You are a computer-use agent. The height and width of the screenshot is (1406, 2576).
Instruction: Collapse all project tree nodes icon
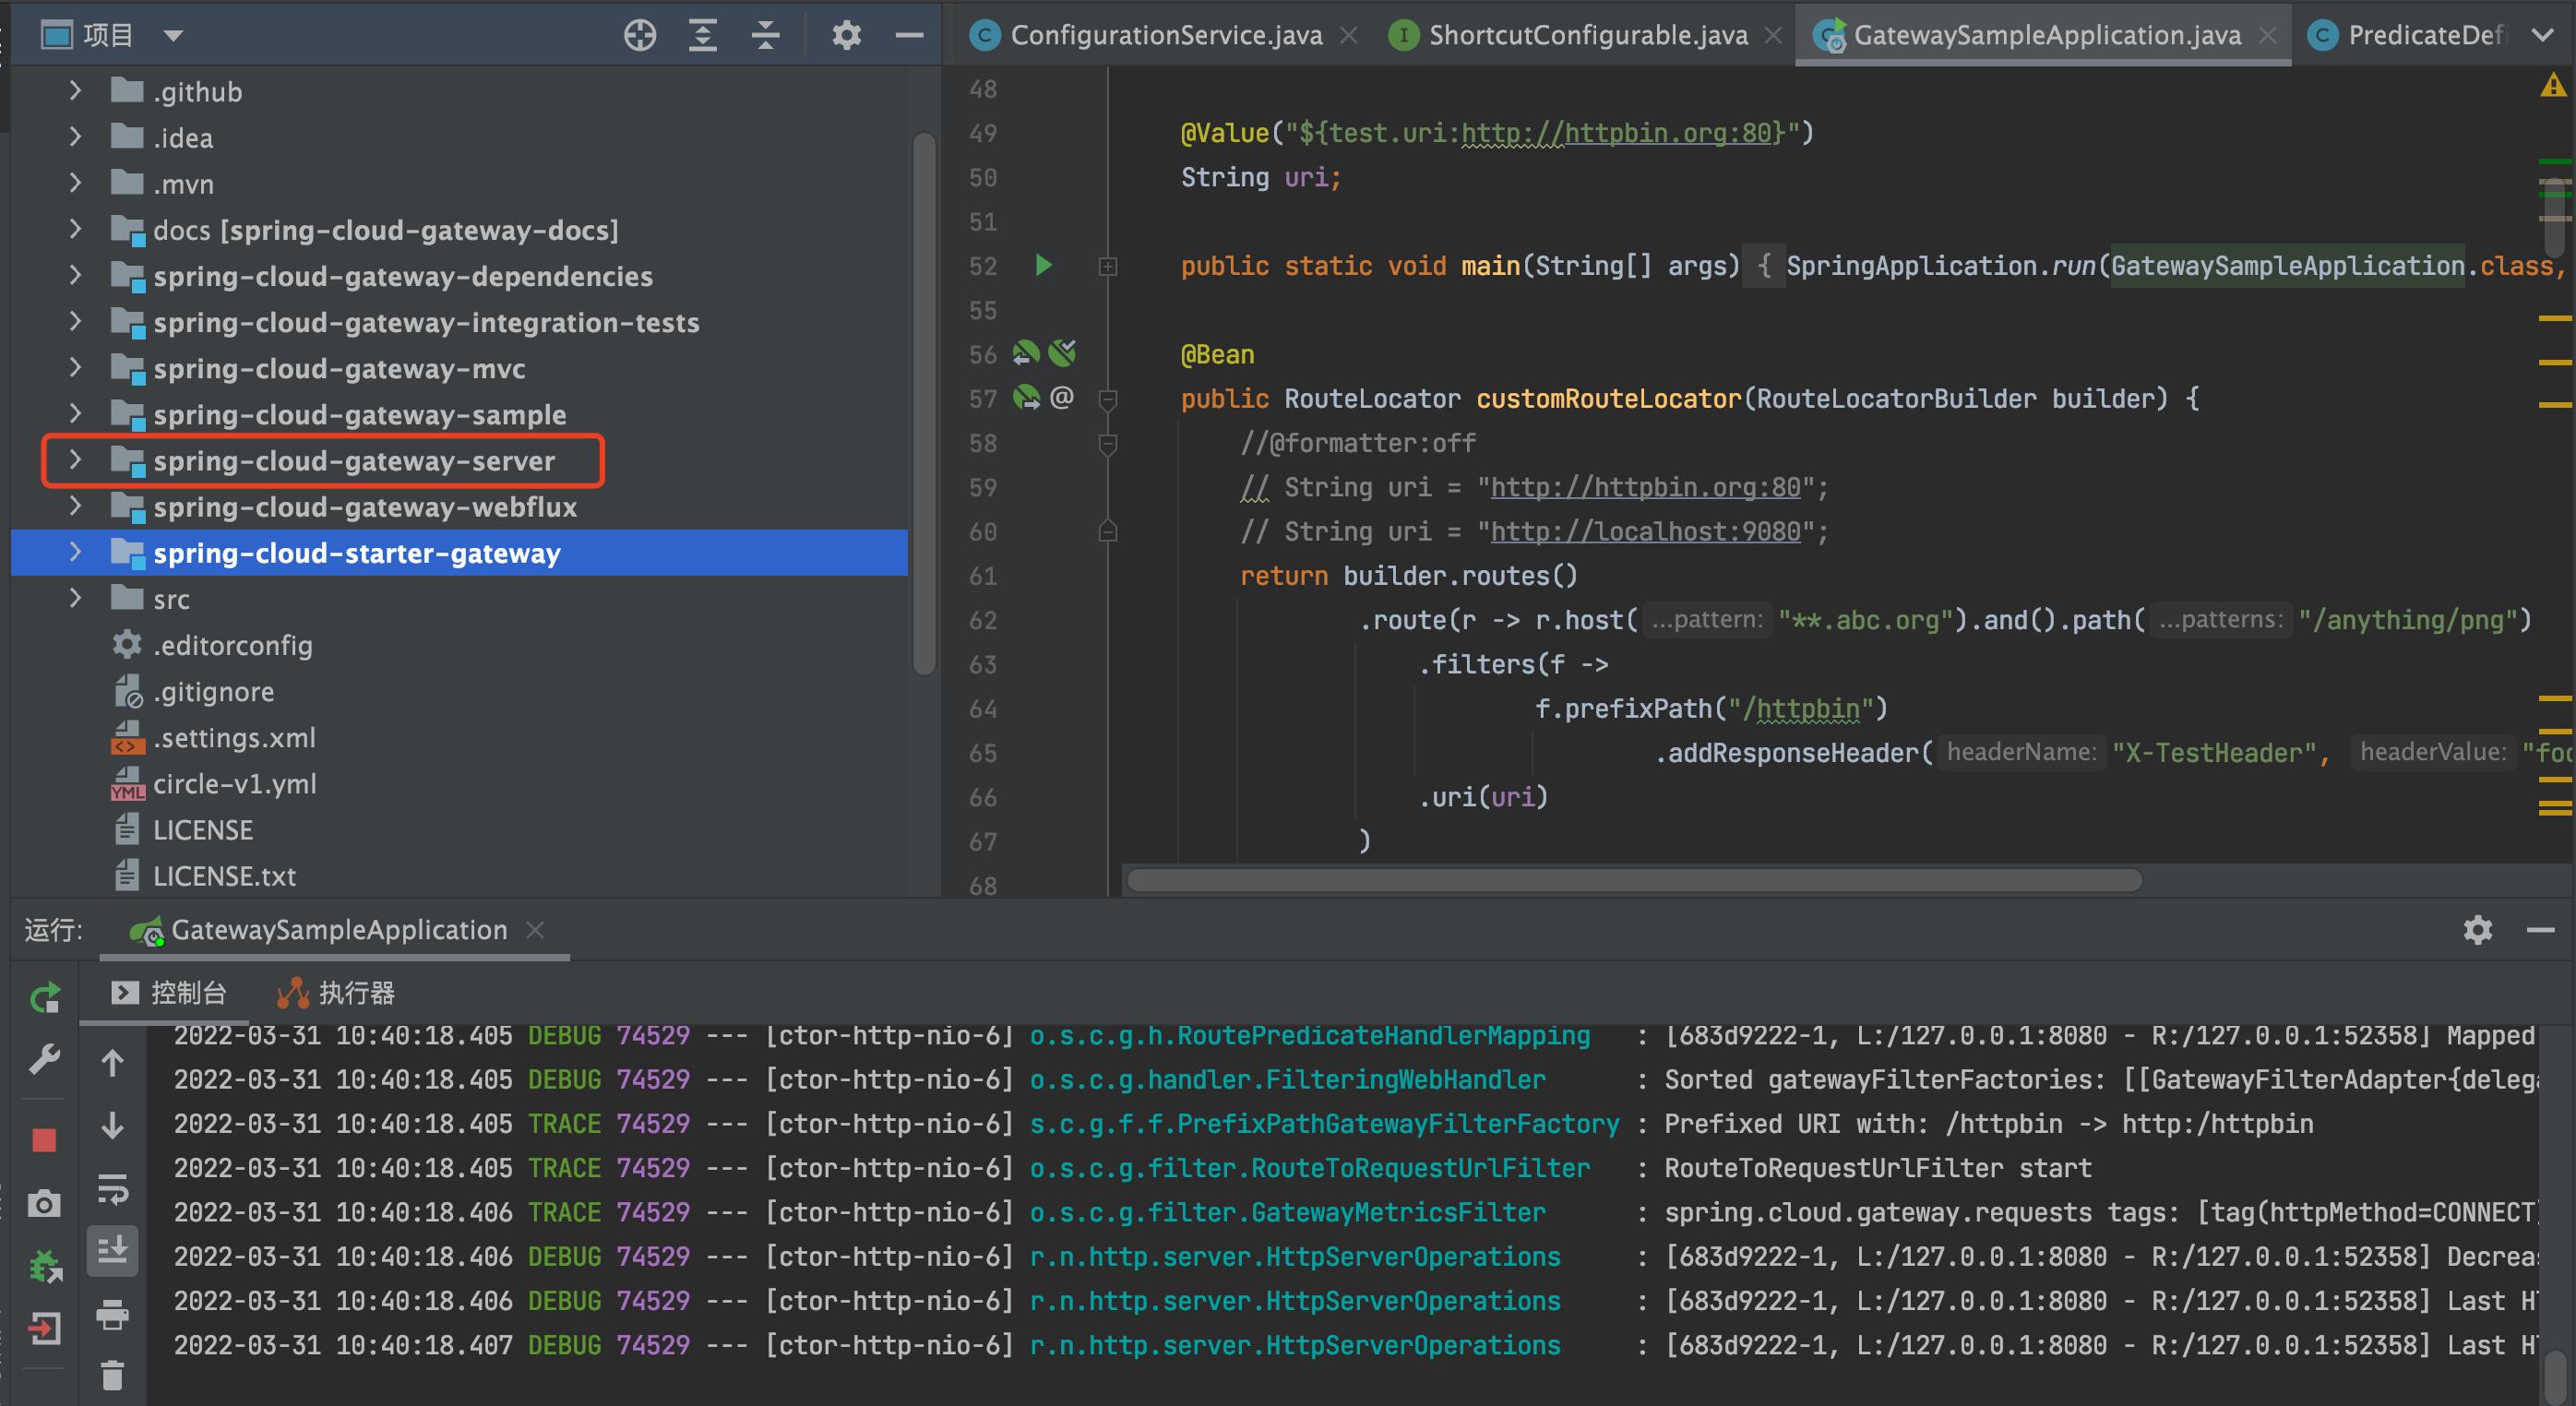click(766, 35)
